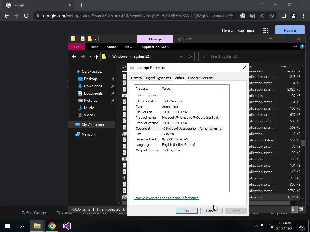The height and width of the screenshot is (232, 310).
Task: Open Visual Studio from the taskbar
Action: tap(67, 226)
